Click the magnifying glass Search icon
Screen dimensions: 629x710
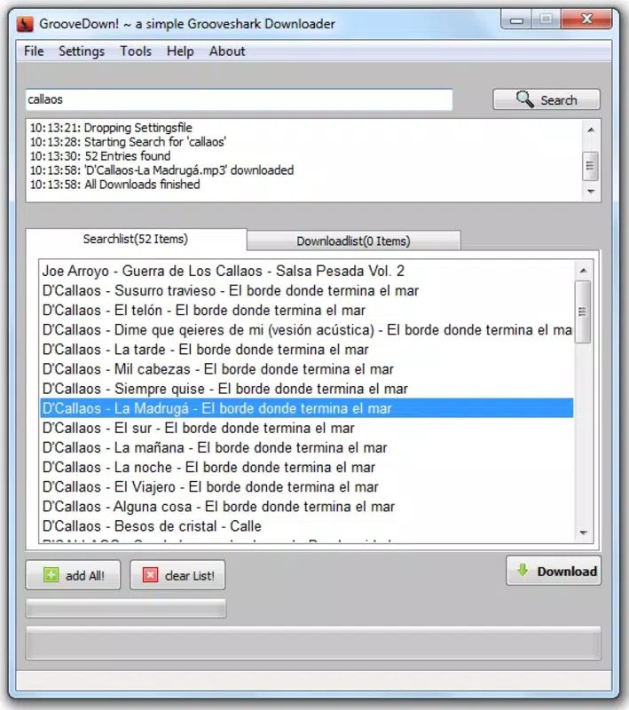pos(525,99)
